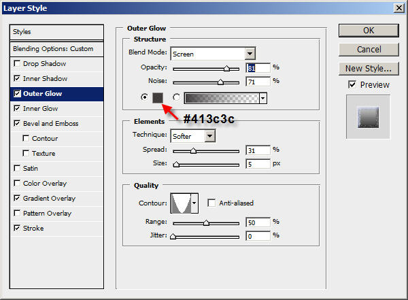This screenshot has width=408, height=300.
Task: Click the Opacity value field
Action: [258, 68]
